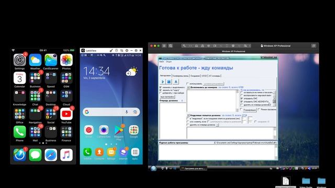Open dropdown beside "оставаться на линии" option

[274, 92]
